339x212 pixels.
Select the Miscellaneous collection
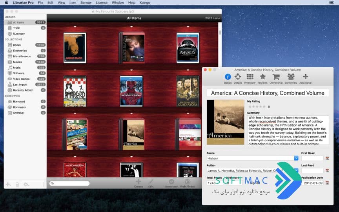tap(25, 56)
